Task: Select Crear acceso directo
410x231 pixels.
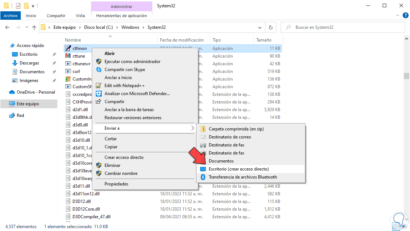Action: coord(145,157)
